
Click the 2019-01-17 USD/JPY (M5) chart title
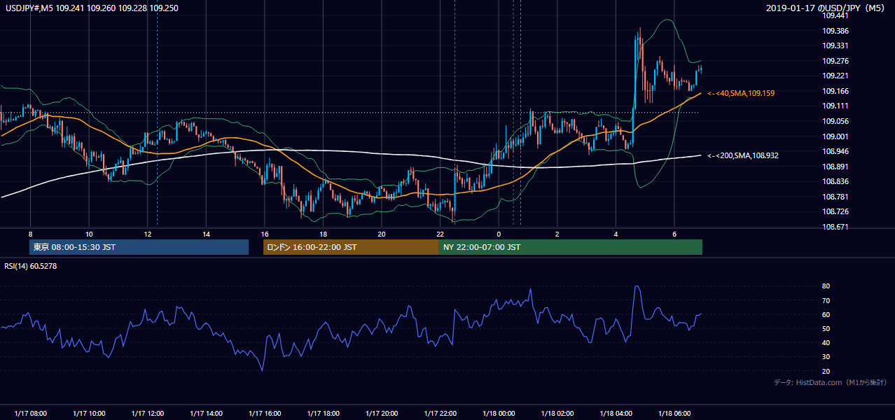click(826, 8)
